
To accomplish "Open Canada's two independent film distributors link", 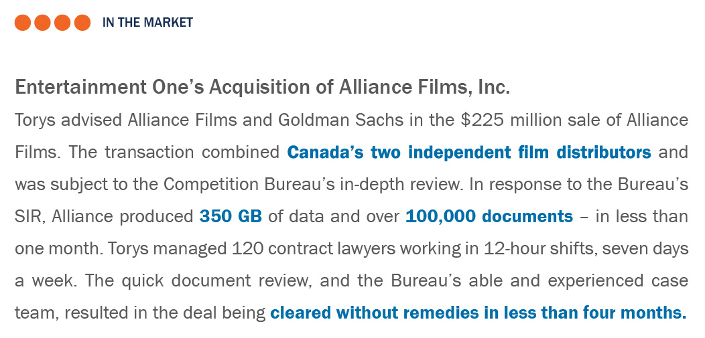I will click(469, 153).
